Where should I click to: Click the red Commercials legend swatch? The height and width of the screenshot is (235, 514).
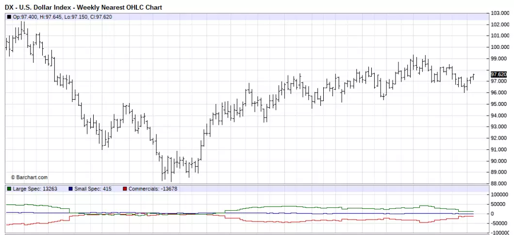(125, 189)
